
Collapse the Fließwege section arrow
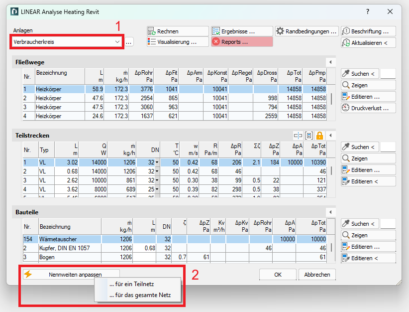330,62
